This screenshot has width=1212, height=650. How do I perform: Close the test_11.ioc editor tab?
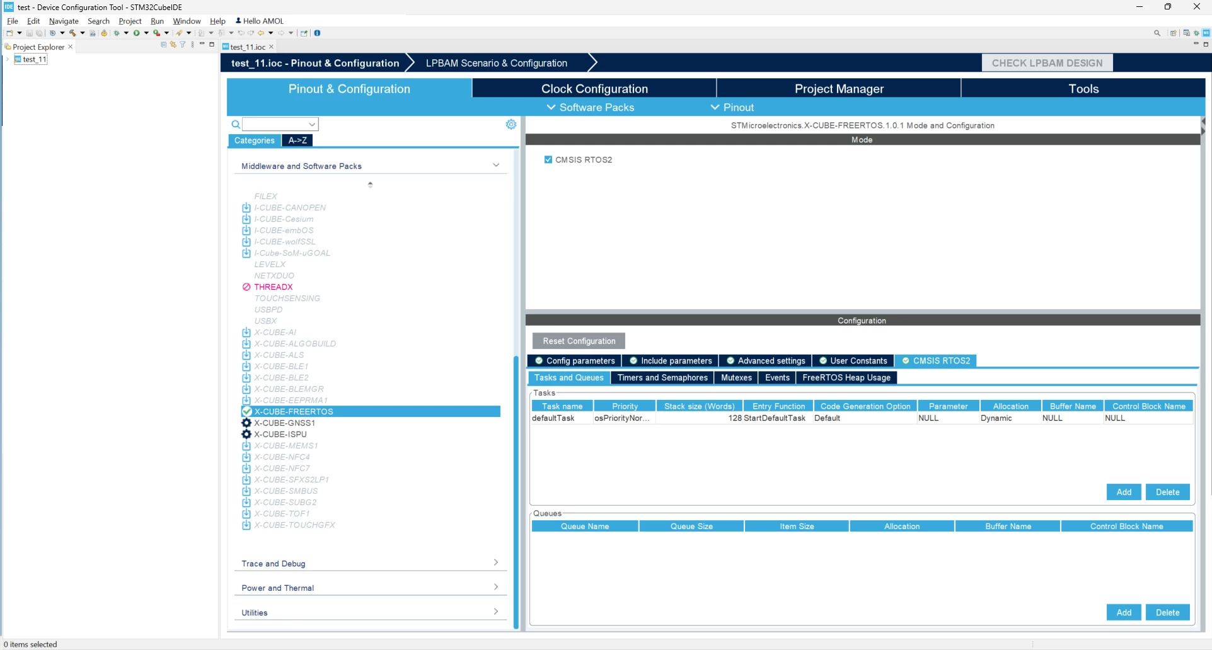pyautogui.click(x=272, y=47)
